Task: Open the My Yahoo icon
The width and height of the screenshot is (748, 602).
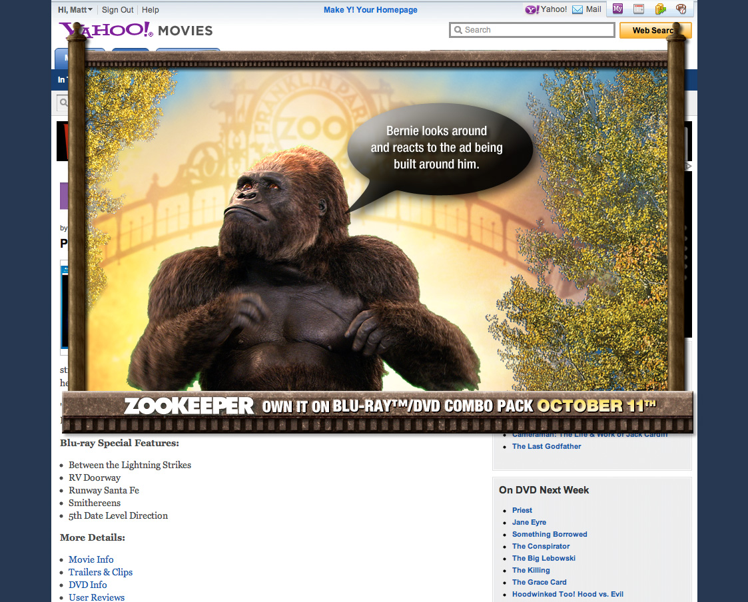Action: click(x=617, y=9)
